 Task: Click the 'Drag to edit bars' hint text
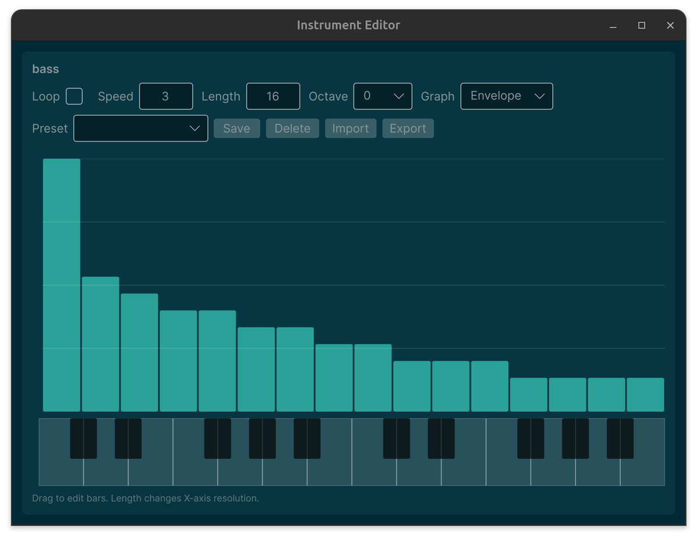click(x=145, y=498)
